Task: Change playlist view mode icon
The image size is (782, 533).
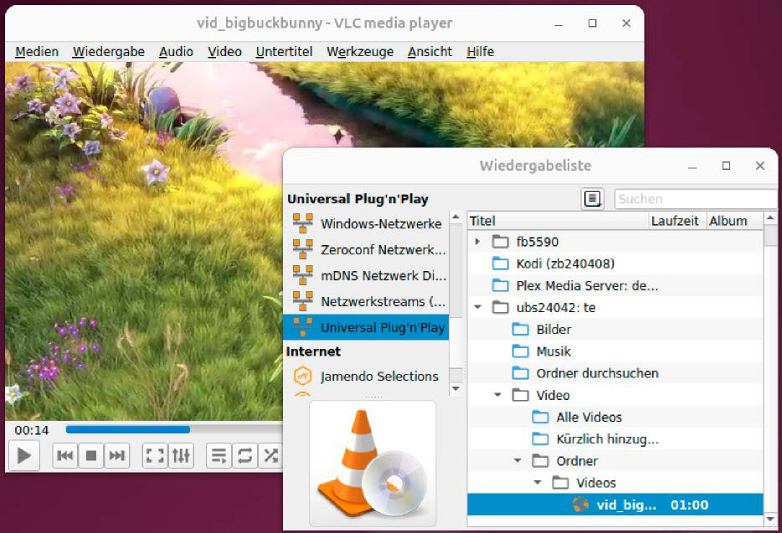Action: [593, 198]
